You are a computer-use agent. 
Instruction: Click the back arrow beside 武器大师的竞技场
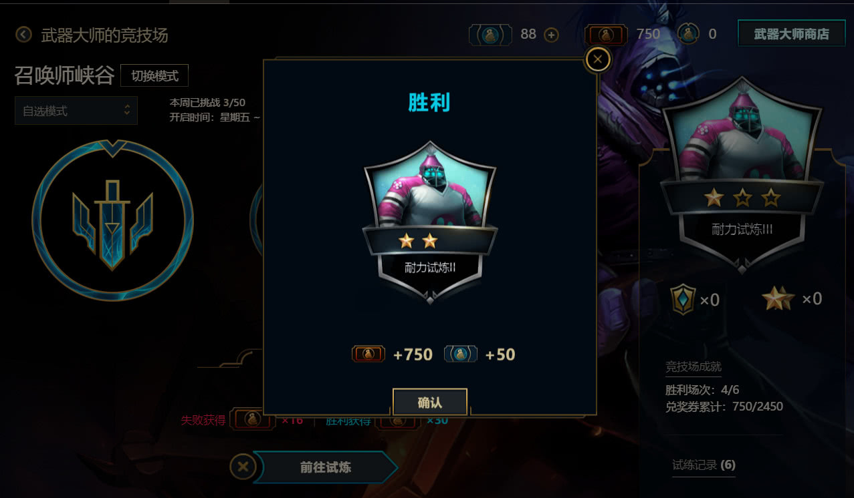point(24,34)
